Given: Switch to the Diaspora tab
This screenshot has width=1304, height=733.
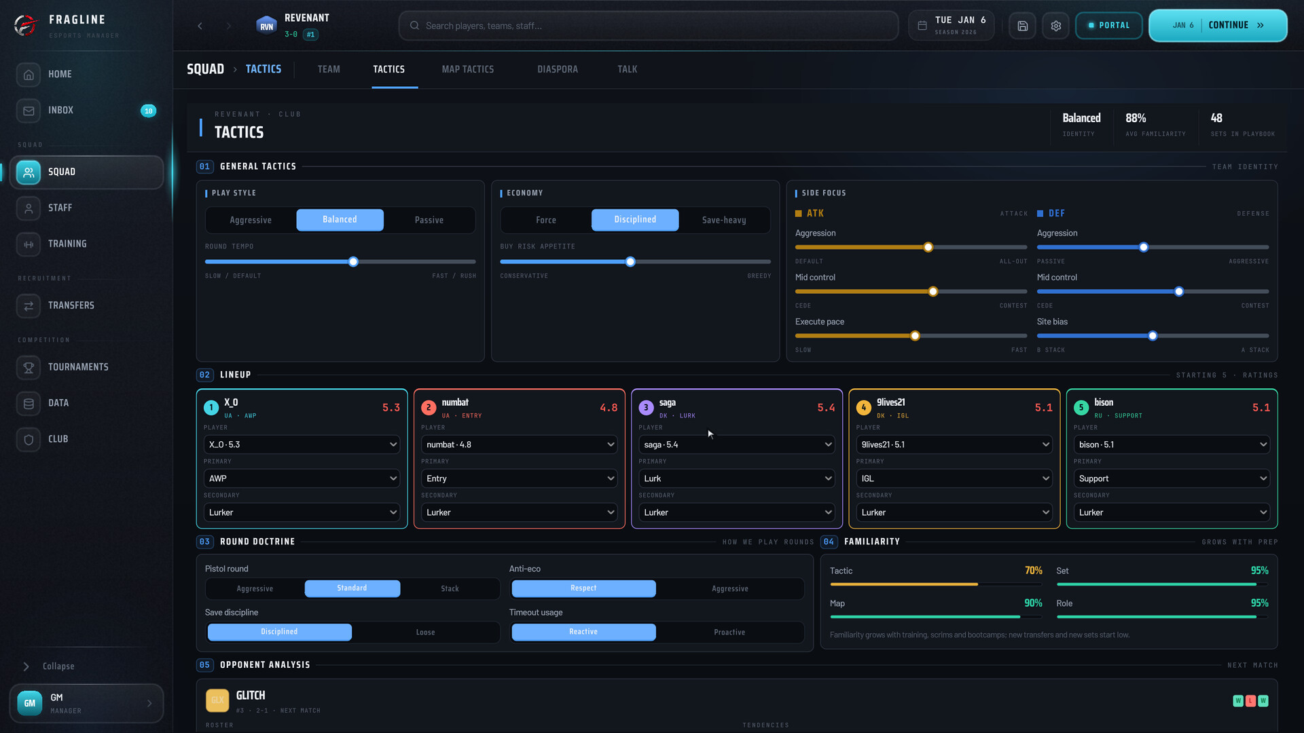Looking at the screenshot, I should [558, 69].
